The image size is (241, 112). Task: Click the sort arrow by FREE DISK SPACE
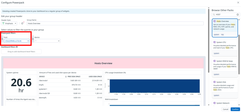(66, 76)
